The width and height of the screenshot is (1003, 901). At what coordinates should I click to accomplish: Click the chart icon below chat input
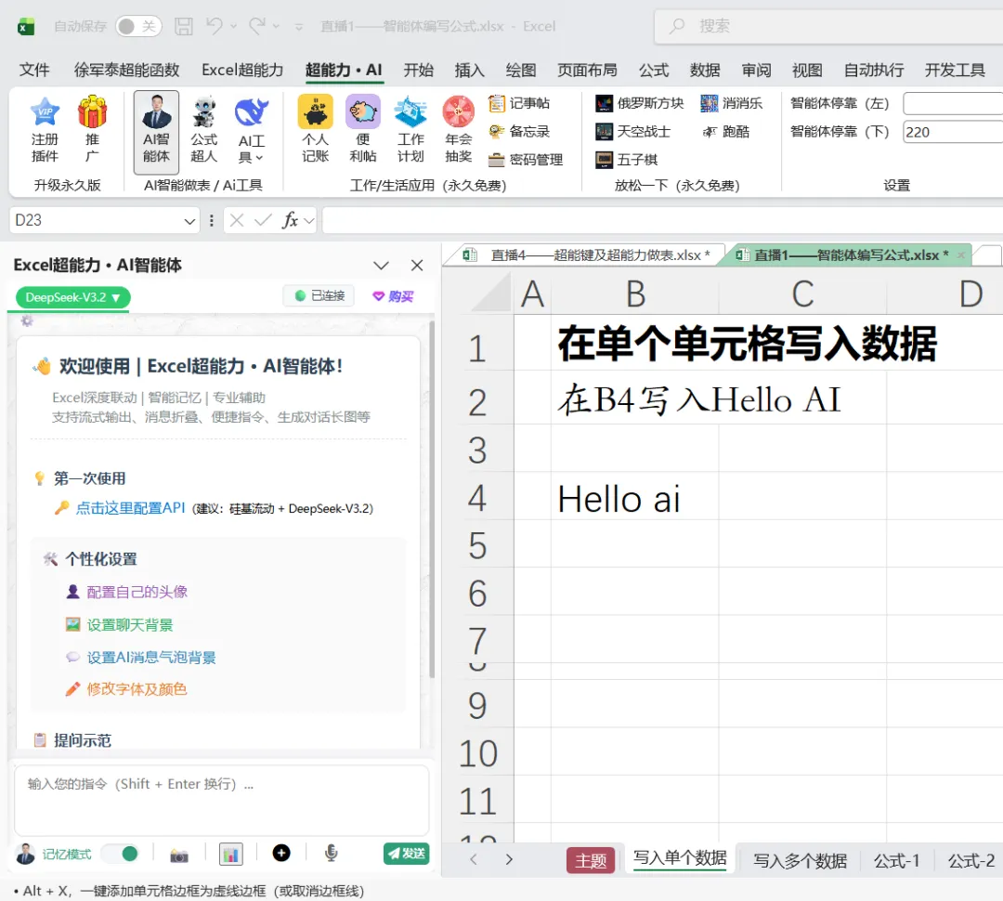click(230, 854)
